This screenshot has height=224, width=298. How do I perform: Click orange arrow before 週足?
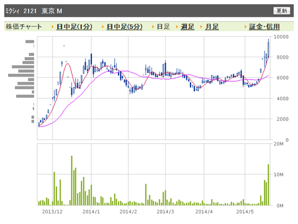click(177, 27)
